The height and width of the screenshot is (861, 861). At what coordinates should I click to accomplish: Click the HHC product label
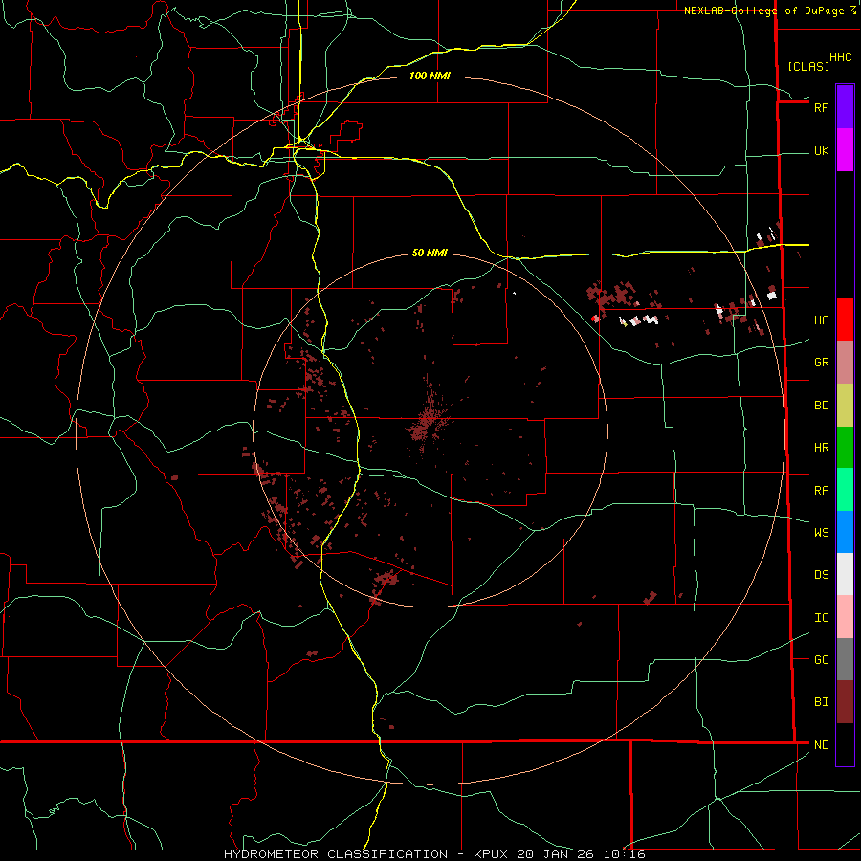840,57
